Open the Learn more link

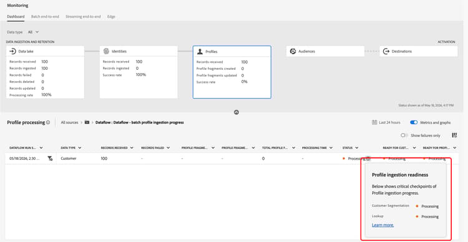[383, 225]
